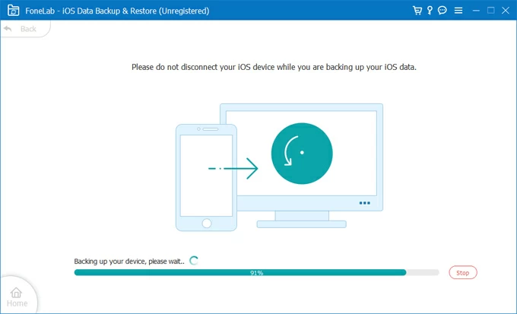The width and height of the screenshot is (517, 314).
Task: Click the do-not-disconnect warning message
Action: click(x=274, y=67)
